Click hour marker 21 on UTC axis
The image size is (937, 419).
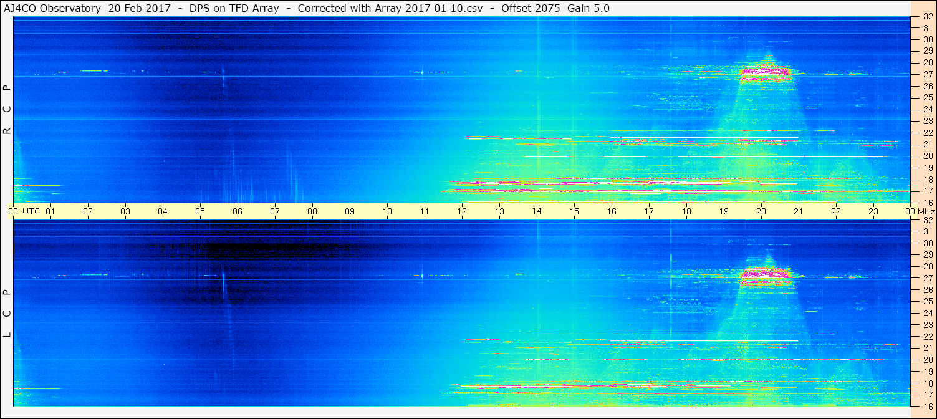(799, 211)
